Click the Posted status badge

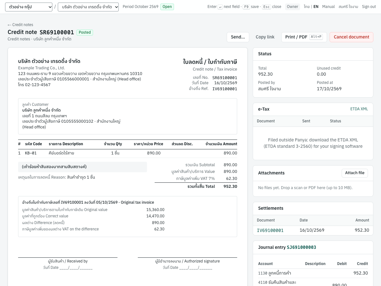pos(85,32)
